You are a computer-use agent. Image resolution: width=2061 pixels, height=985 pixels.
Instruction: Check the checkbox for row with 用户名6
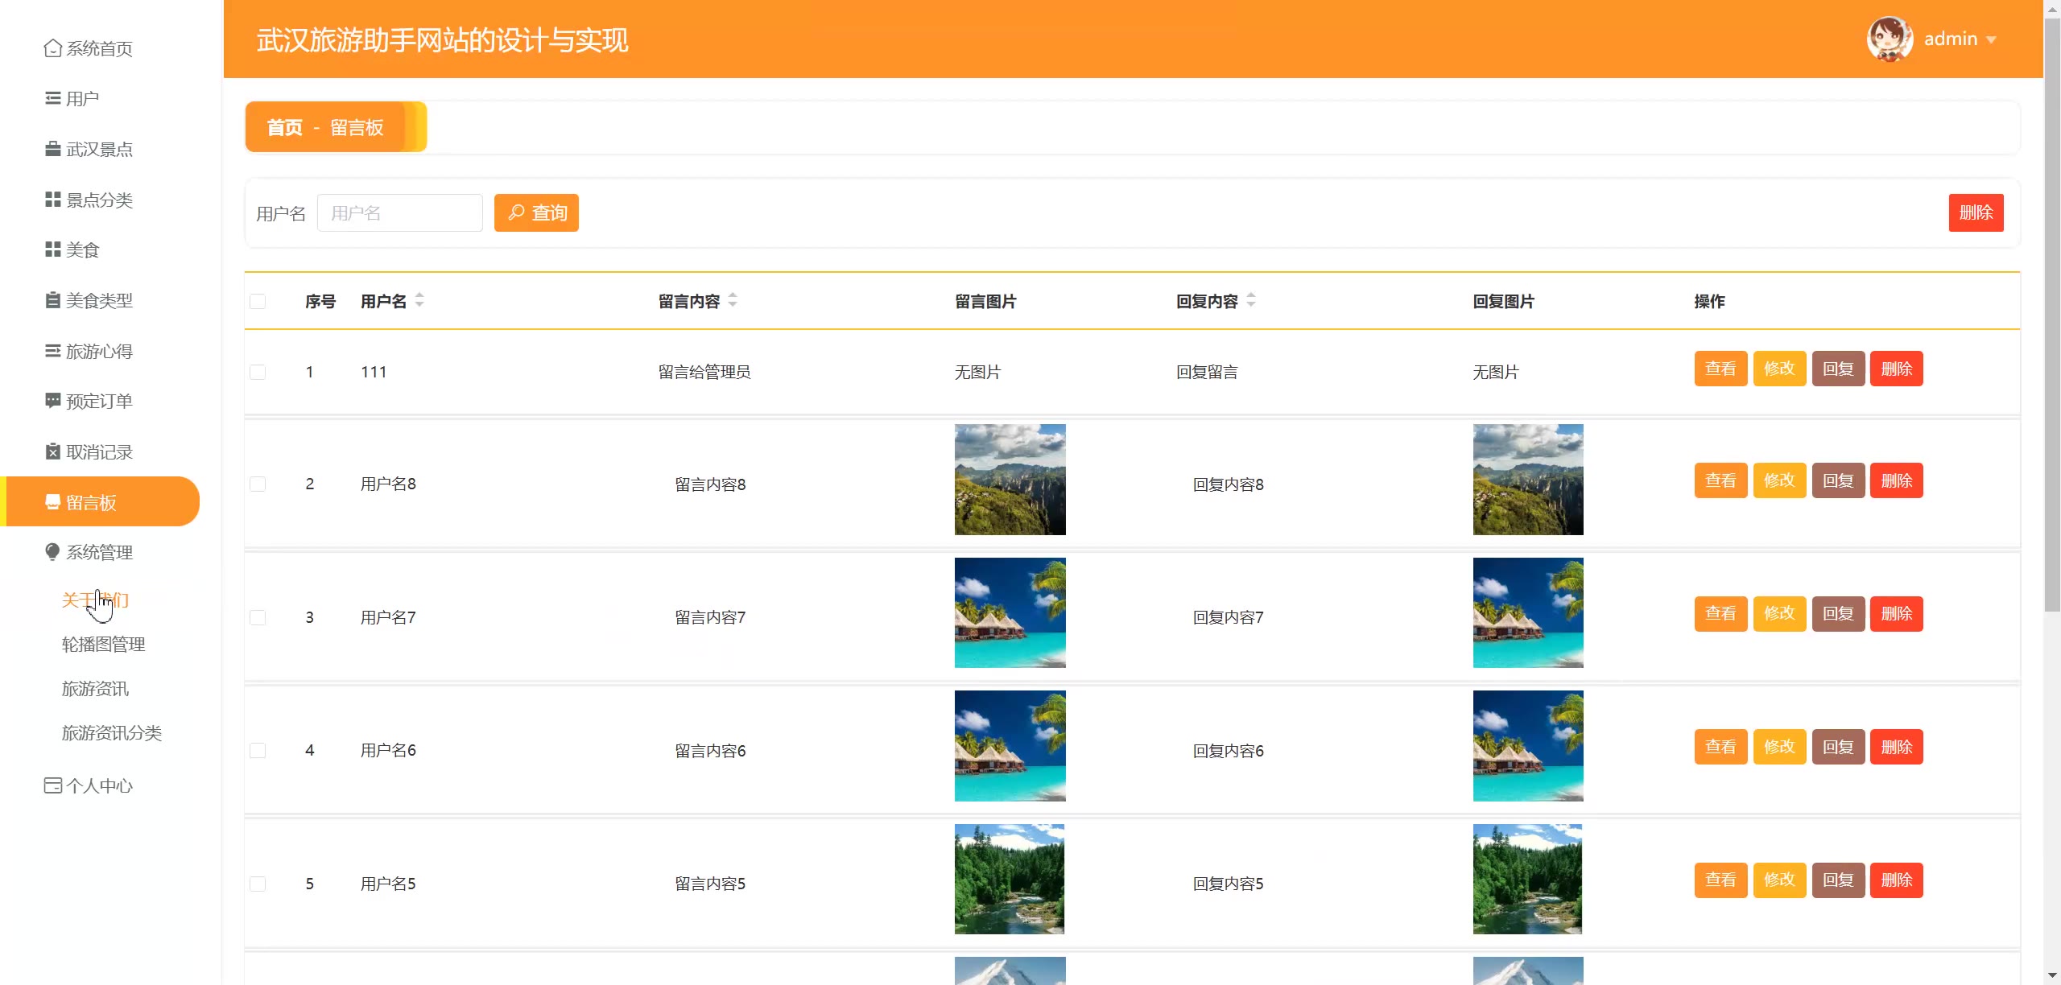[x=258, y=750]
